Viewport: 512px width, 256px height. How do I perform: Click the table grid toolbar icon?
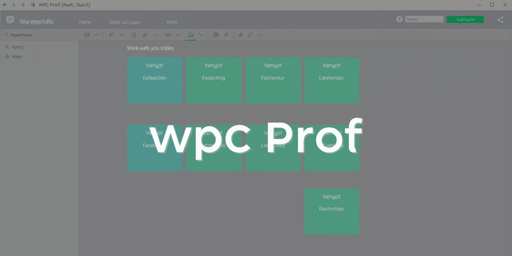[87, 35]
